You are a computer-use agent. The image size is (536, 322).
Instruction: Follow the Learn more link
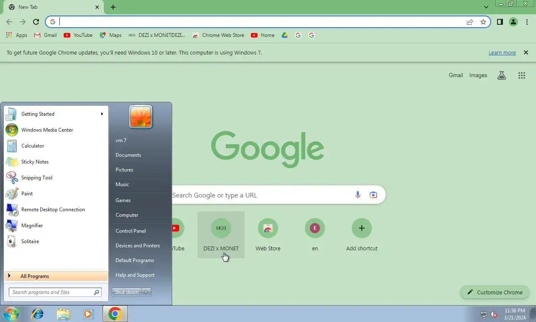point(502,52)
